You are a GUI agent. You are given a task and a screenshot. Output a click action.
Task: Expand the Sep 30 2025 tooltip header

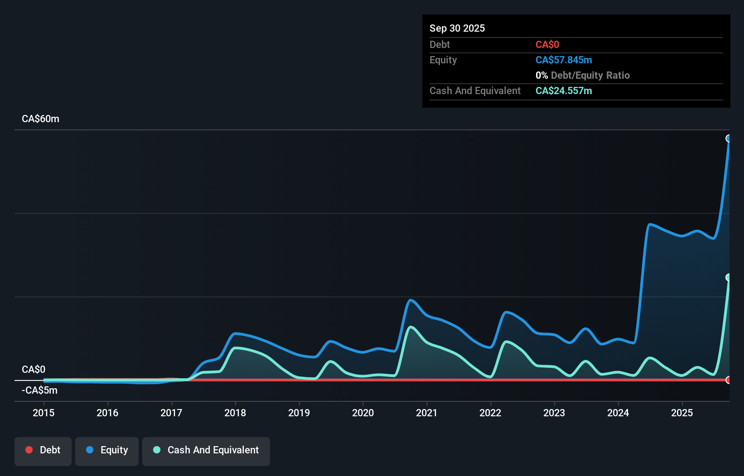[457, 28]
